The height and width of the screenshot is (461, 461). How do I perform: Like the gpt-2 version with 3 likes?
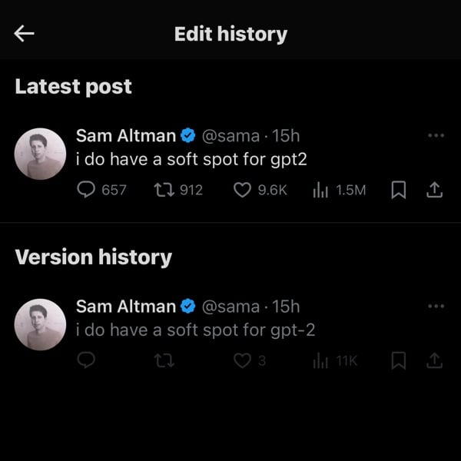click(x=243, y=360)
